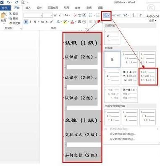This screenshot has height=166, width=160.
Task: Open the Chinese layout tool
Action: tap(126, 15)
